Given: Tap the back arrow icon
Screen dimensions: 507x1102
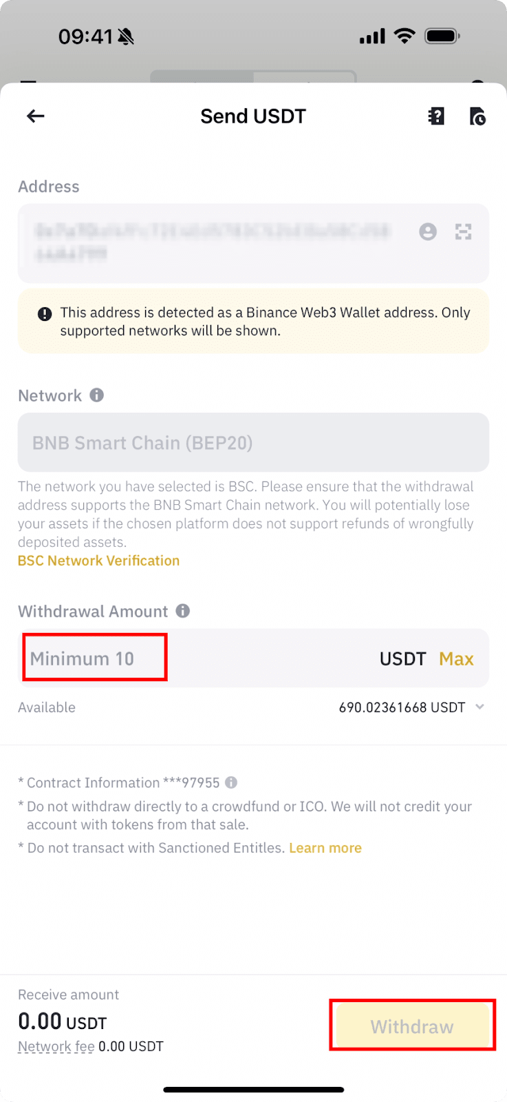Looking at the screenshot, I should (x=35, y=116).
